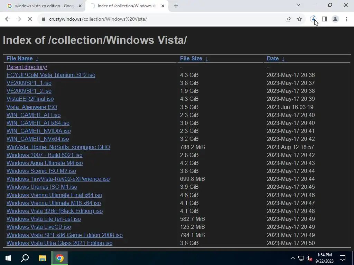Click the page heading 'Index of /collection/Windows Vista/'
This screenshot has width=354, height=265.
[95, 40]
